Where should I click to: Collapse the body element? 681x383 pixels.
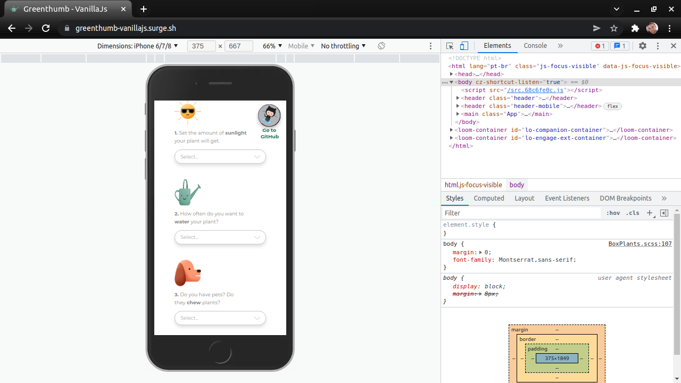(452, 82)
